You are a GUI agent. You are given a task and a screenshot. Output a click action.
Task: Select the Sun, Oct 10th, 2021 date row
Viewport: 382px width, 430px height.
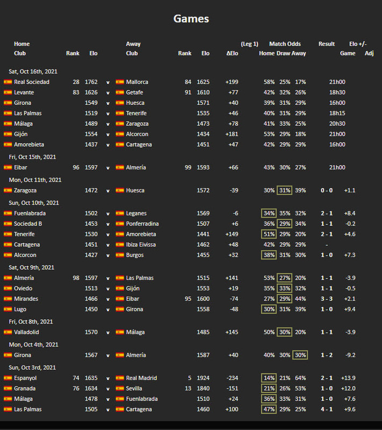pos(34,203)
